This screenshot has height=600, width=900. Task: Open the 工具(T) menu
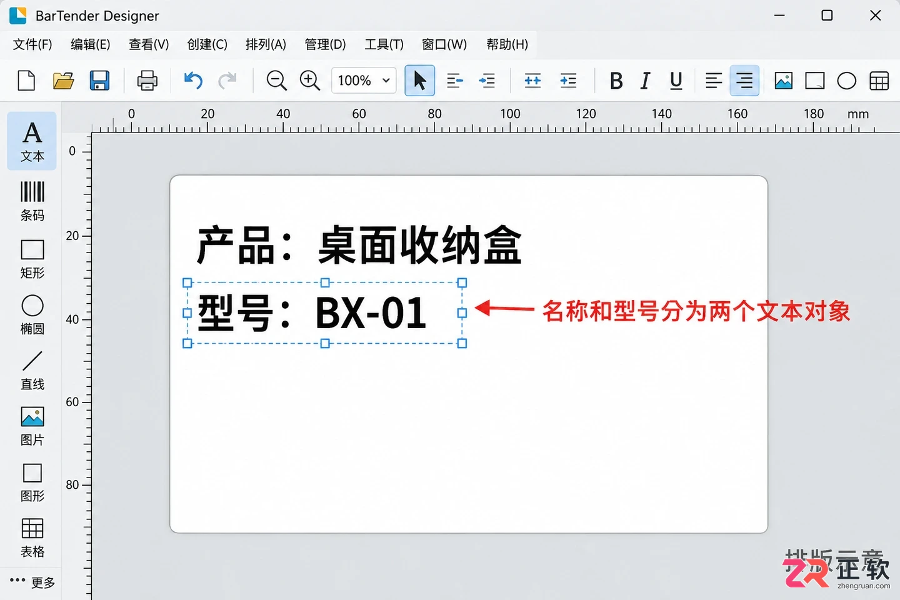click(x=384, y=44)
